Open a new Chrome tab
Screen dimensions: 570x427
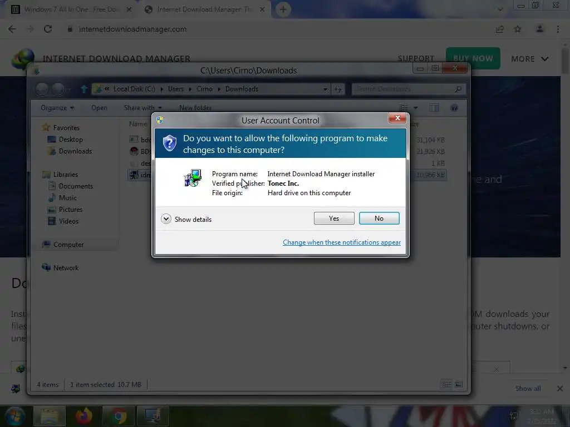(283, 9)
